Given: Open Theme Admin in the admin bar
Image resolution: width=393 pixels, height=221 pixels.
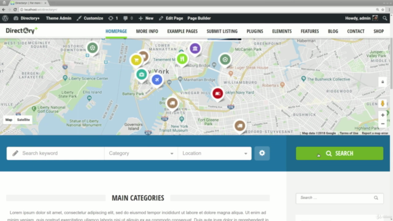Looking at the screenshot, I should coord(59,18).
